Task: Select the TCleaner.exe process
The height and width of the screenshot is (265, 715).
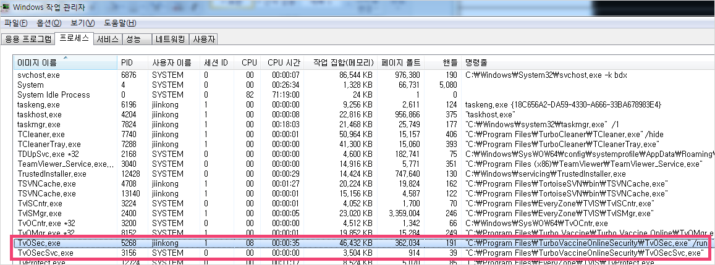Action: [x=363, y=135]
